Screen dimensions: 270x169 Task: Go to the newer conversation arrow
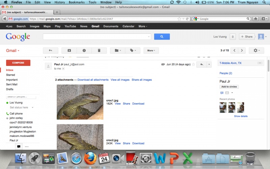[x=234, y=50]
